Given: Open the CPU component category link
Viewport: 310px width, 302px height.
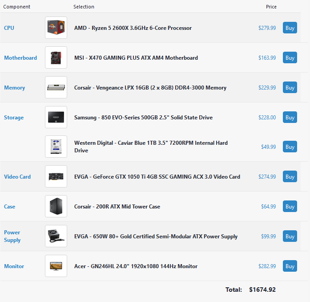Looking at the screenshot, I should pyautogui.click(x=9, y=28).
